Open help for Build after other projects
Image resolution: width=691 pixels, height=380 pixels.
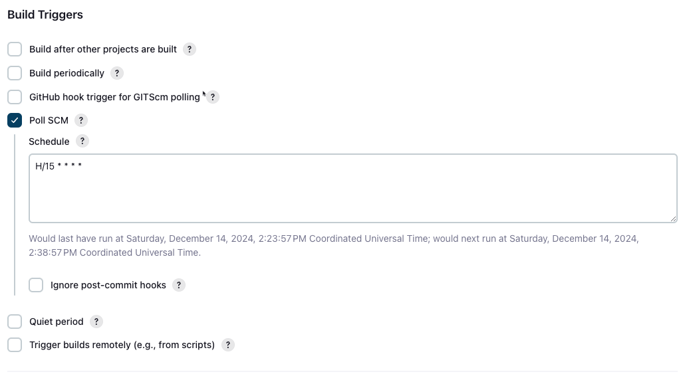click(190, 49)
